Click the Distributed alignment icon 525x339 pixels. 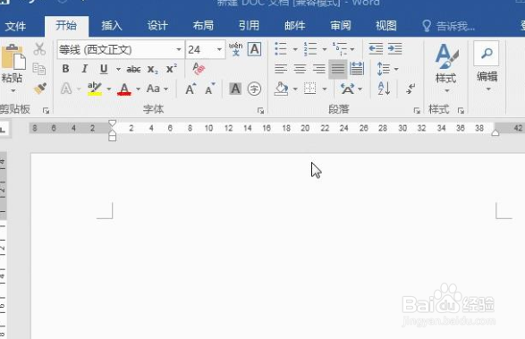click(x=357, y=69)
